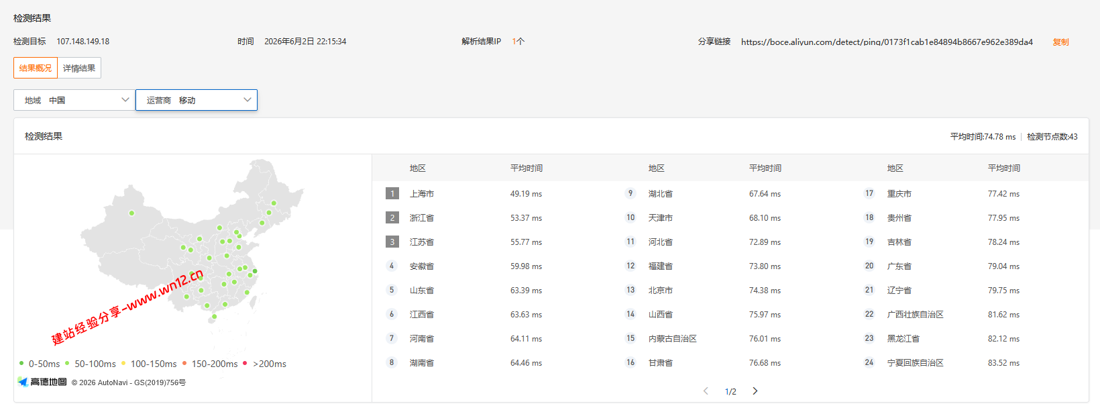Viewport: 1100px width, 410px height.
Task: Open the 运营商 移动 carrier dropdown
Action: (x=197, y=100)
